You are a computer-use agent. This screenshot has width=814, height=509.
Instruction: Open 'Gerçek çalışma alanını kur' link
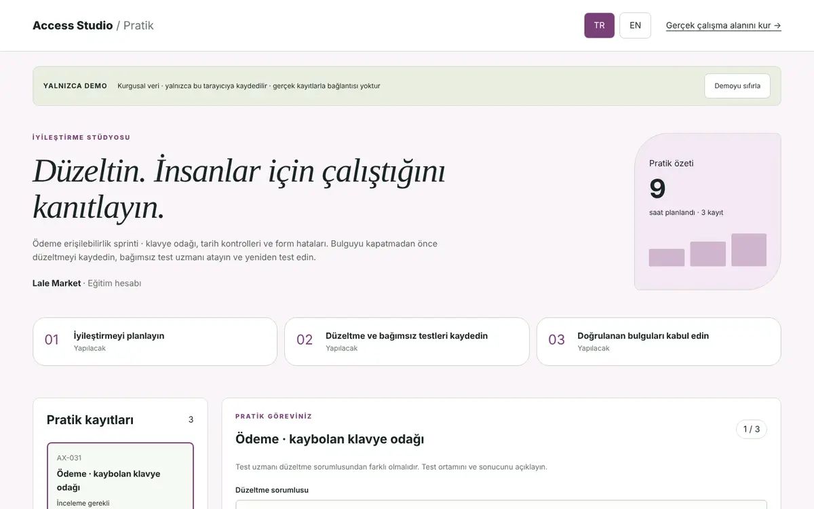[x=723, y=26]
